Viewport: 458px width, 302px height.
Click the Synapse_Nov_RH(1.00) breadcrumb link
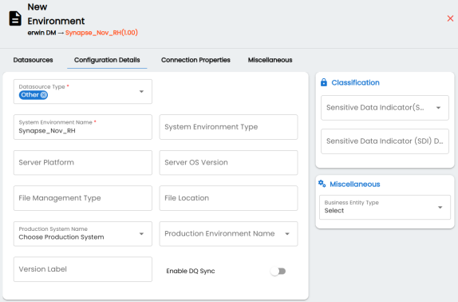coord(101,33)
